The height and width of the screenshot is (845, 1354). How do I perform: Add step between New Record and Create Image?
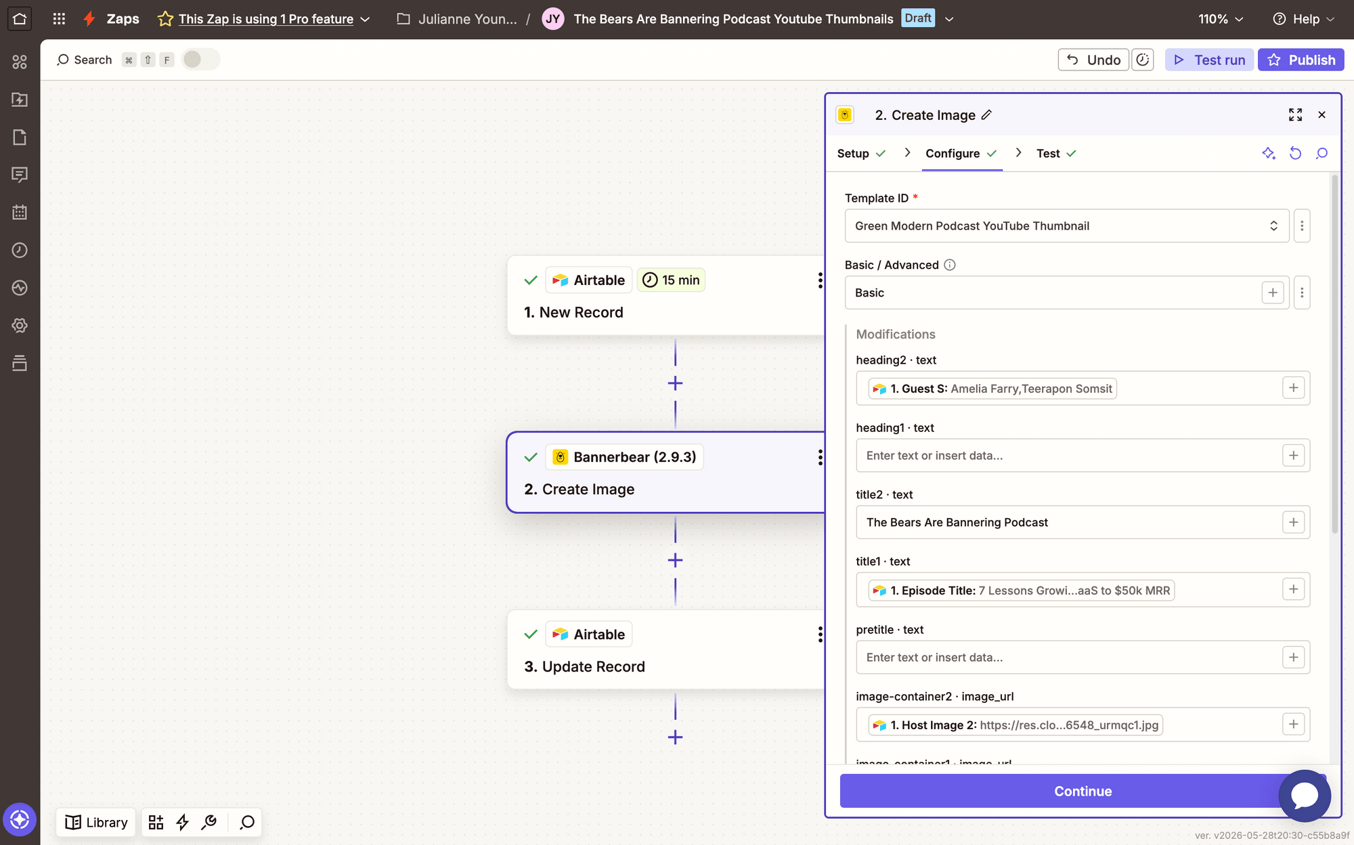tap(675, 383)
